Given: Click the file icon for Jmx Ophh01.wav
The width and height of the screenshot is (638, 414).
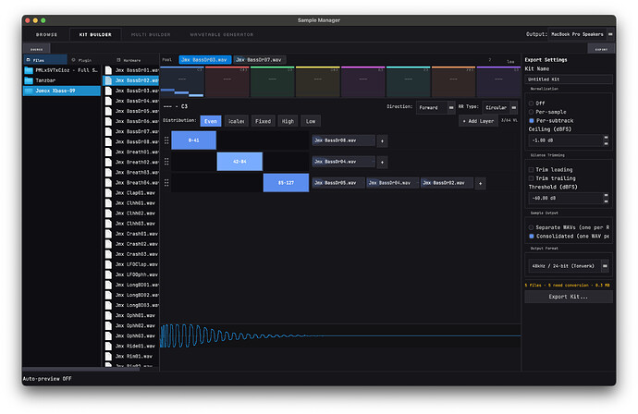Looking at the screenshot, I should tap(108, 315).
